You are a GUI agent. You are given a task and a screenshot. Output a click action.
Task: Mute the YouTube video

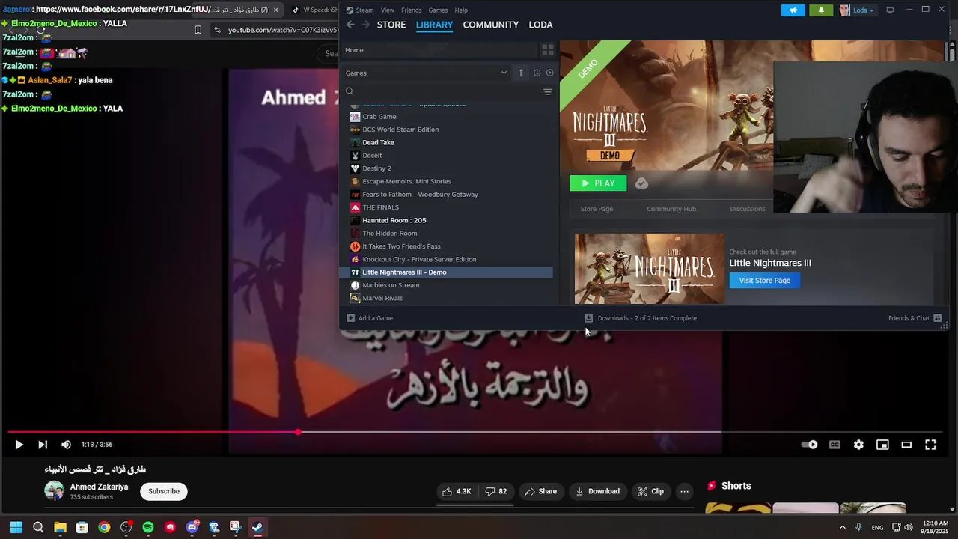[66, 445]
